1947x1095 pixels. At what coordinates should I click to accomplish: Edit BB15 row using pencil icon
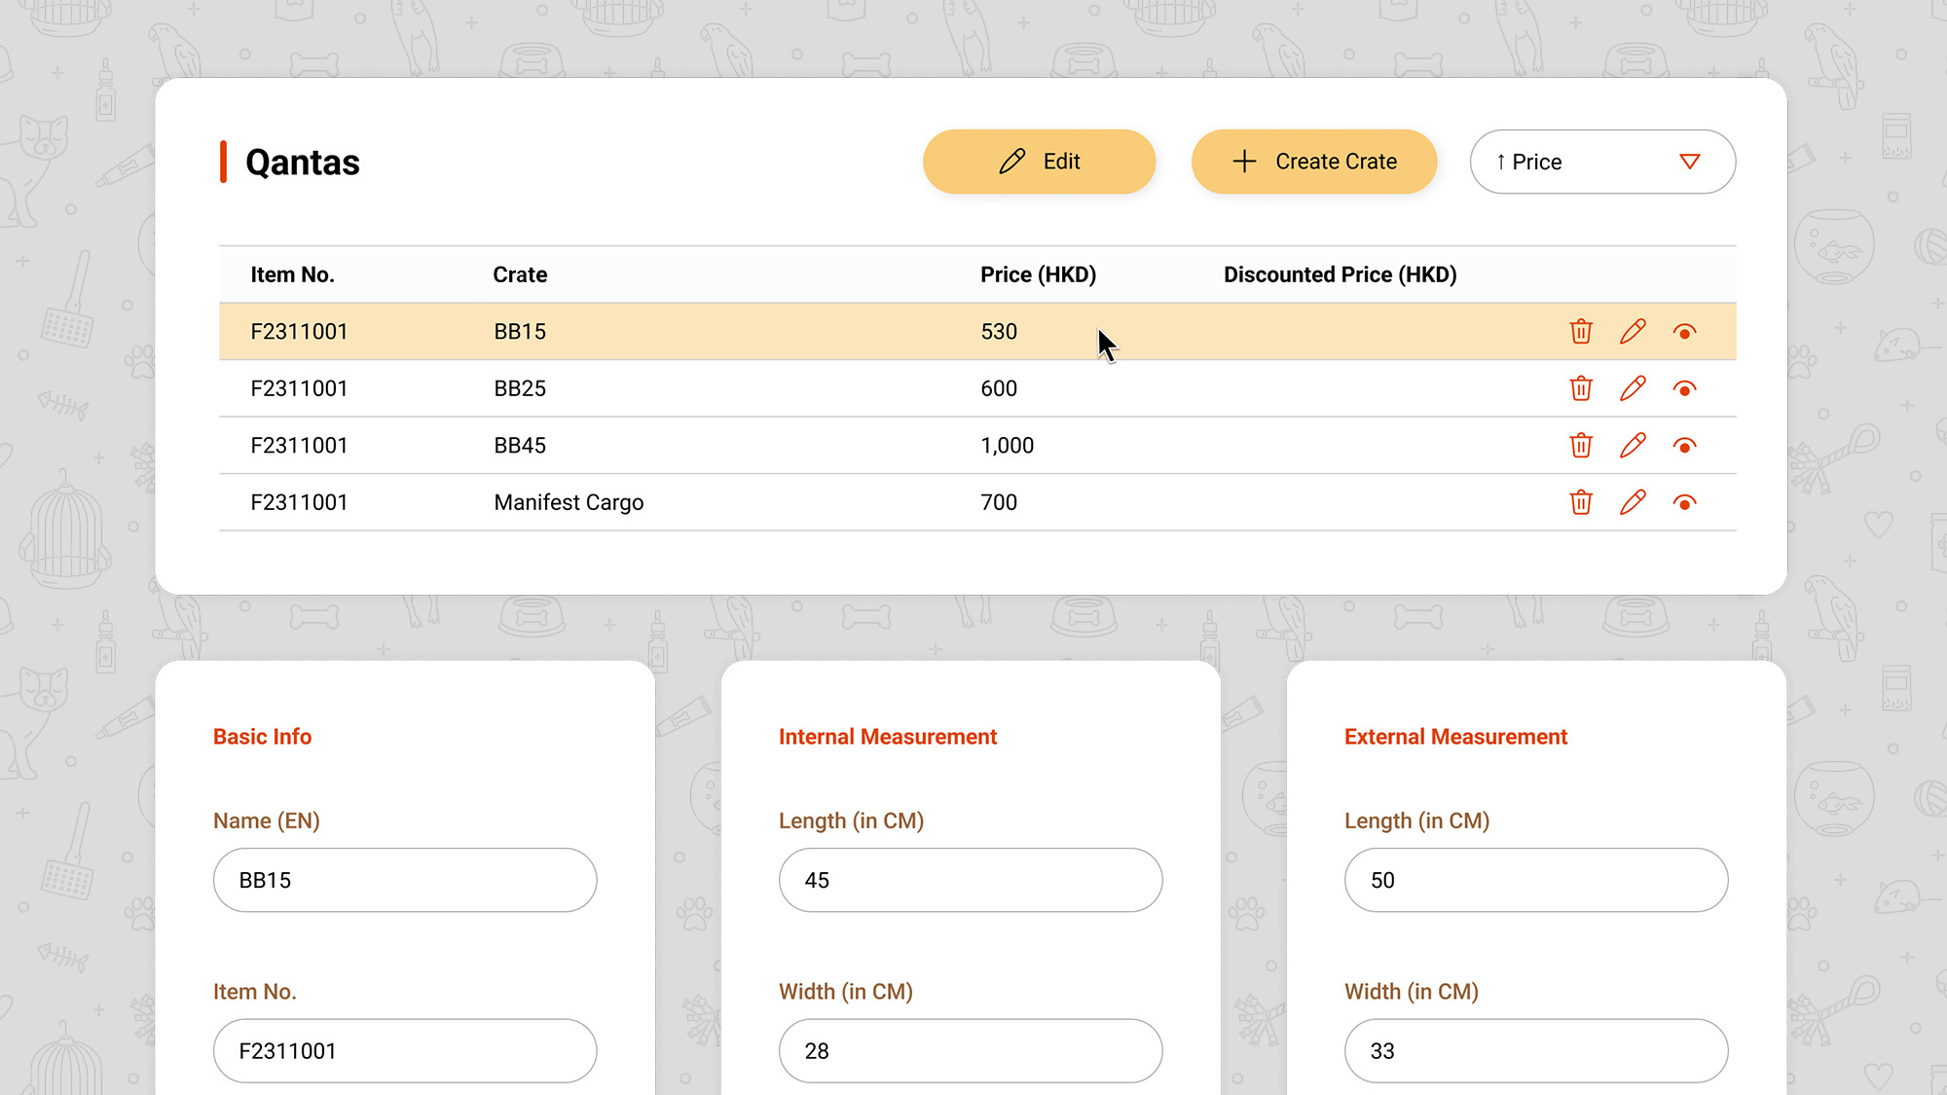(x=1633, y=332)
